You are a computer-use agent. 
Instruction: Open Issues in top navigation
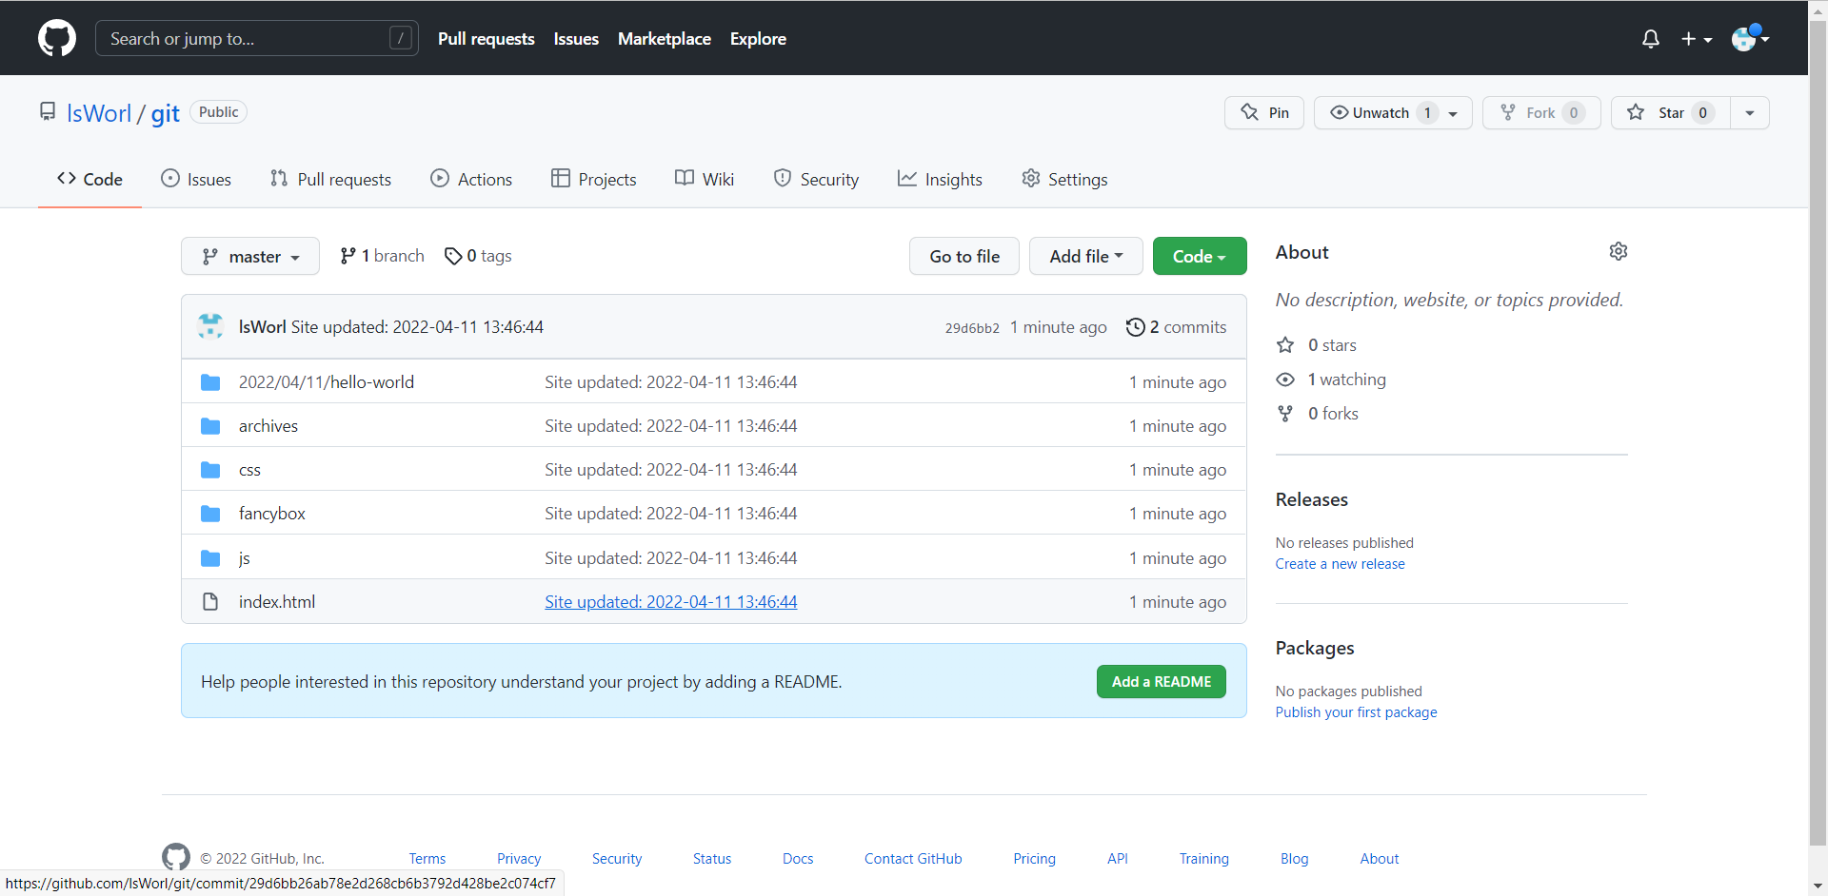point(576,39)
